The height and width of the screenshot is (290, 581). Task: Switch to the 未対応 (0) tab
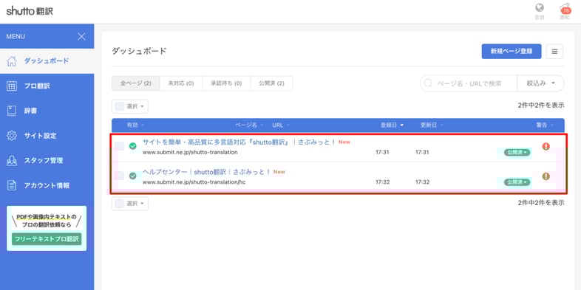point(181,83)
